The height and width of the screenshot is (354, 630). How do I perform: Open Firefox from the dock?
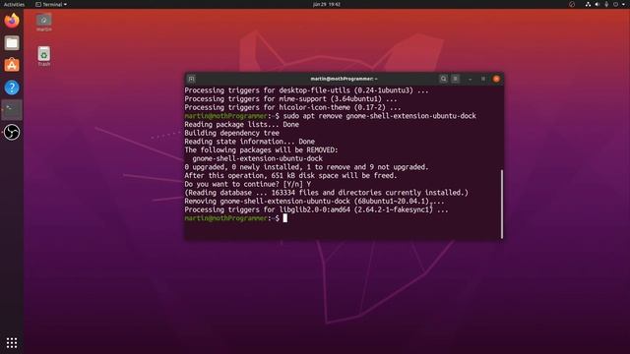12,20
